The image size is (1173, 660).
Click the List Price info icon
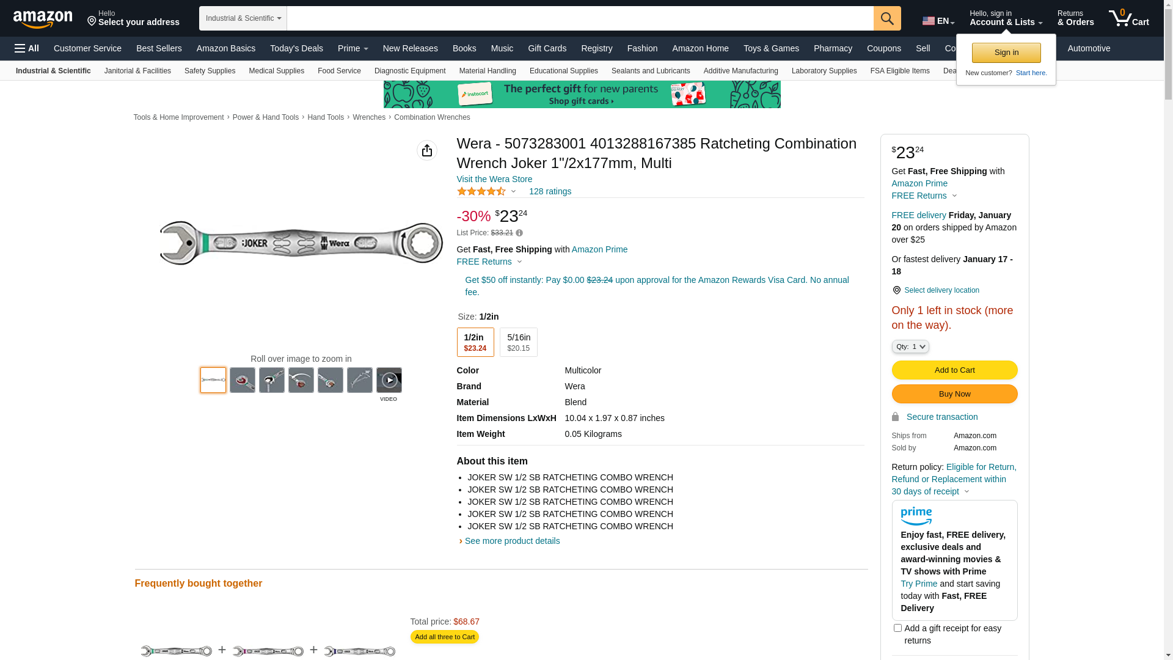[519, 233]
